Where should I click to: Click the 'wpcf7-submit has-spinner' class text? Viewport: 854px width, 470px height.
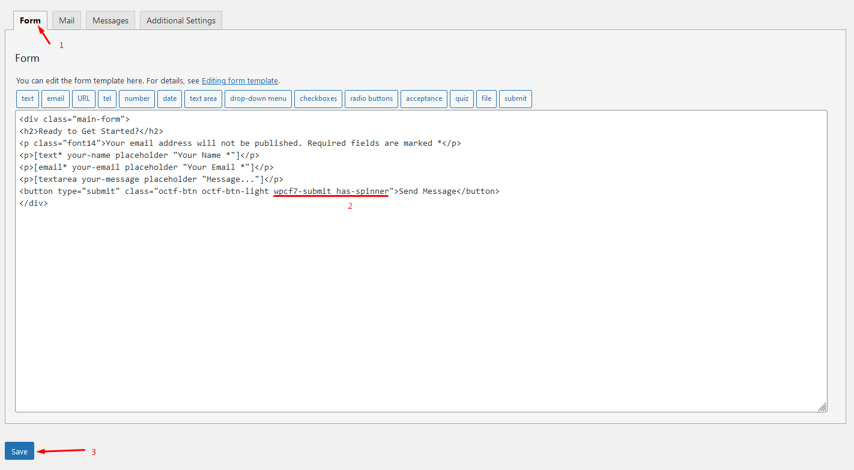coord(332,191)
